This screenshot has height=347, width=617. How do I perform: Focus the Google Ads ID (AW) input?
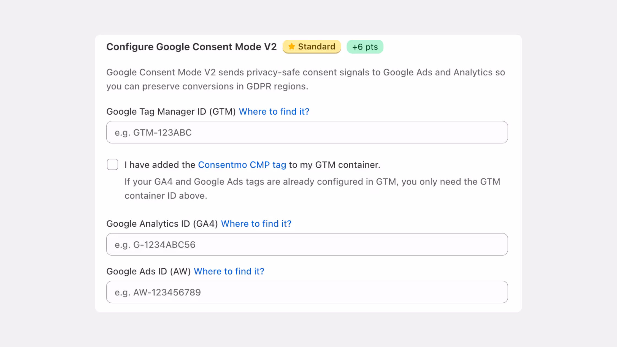[307, 292]
